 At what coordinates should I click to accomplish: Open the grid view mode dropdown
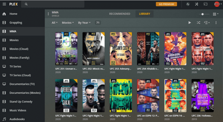coord(216,14)
